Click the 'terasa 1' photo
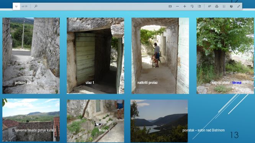 pyautogui.click(x=95, y=121)
